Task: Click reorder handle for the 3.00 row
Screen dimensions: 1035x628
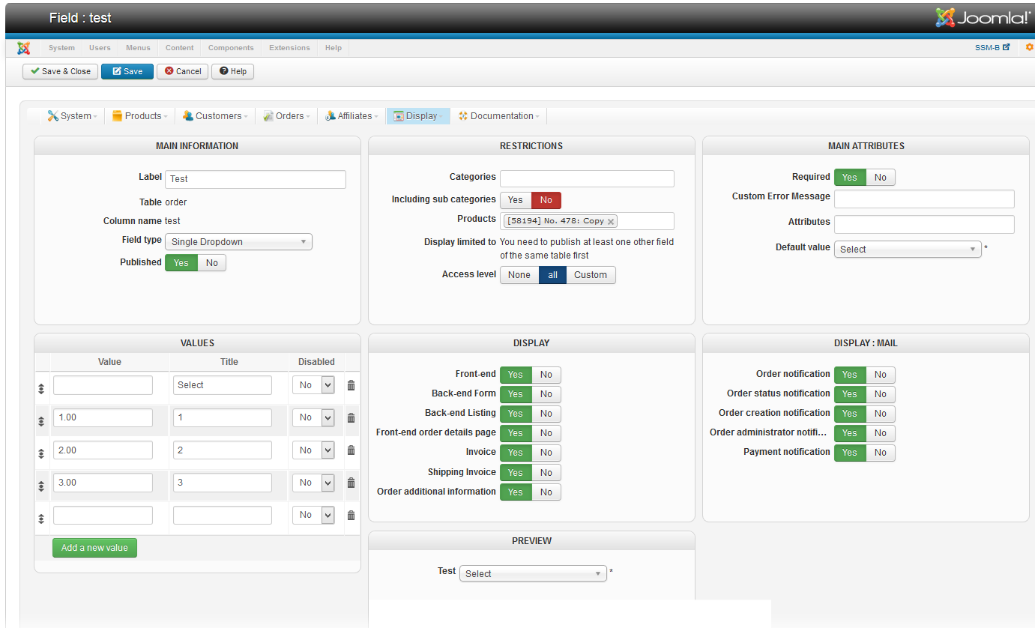Action: (41, 486)
